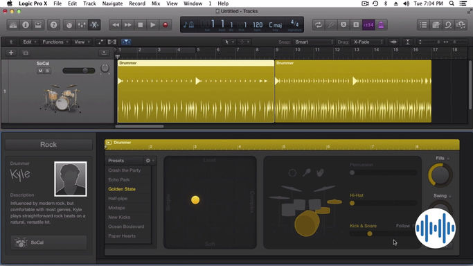Open the pointer Left-click tool menu

(x=229, y=42)
